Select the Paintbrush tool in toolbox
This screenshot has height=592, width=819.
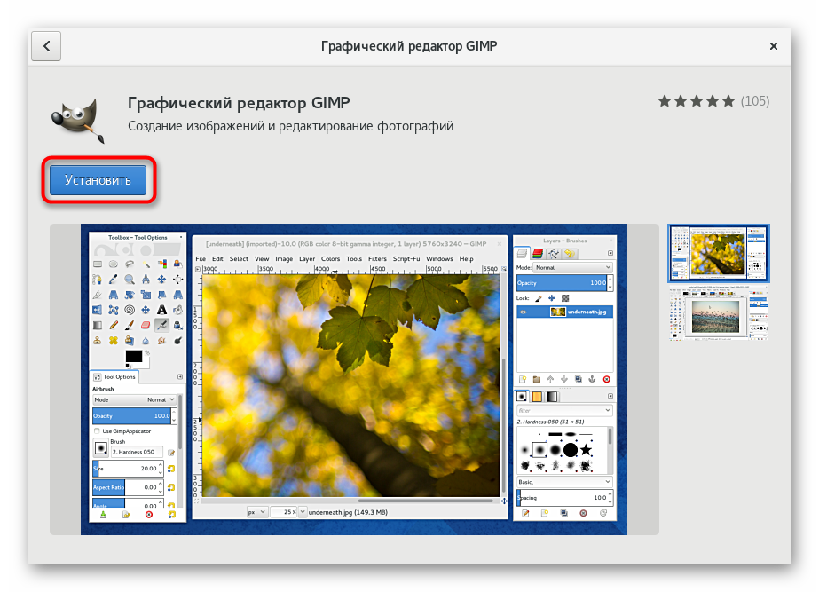pos(130,325)
